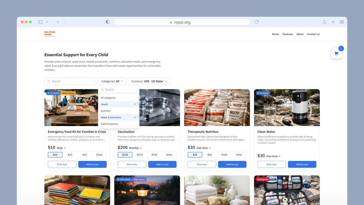Open the Features nav link
Screen dimensions: 364x205
(x=288, y=34)
